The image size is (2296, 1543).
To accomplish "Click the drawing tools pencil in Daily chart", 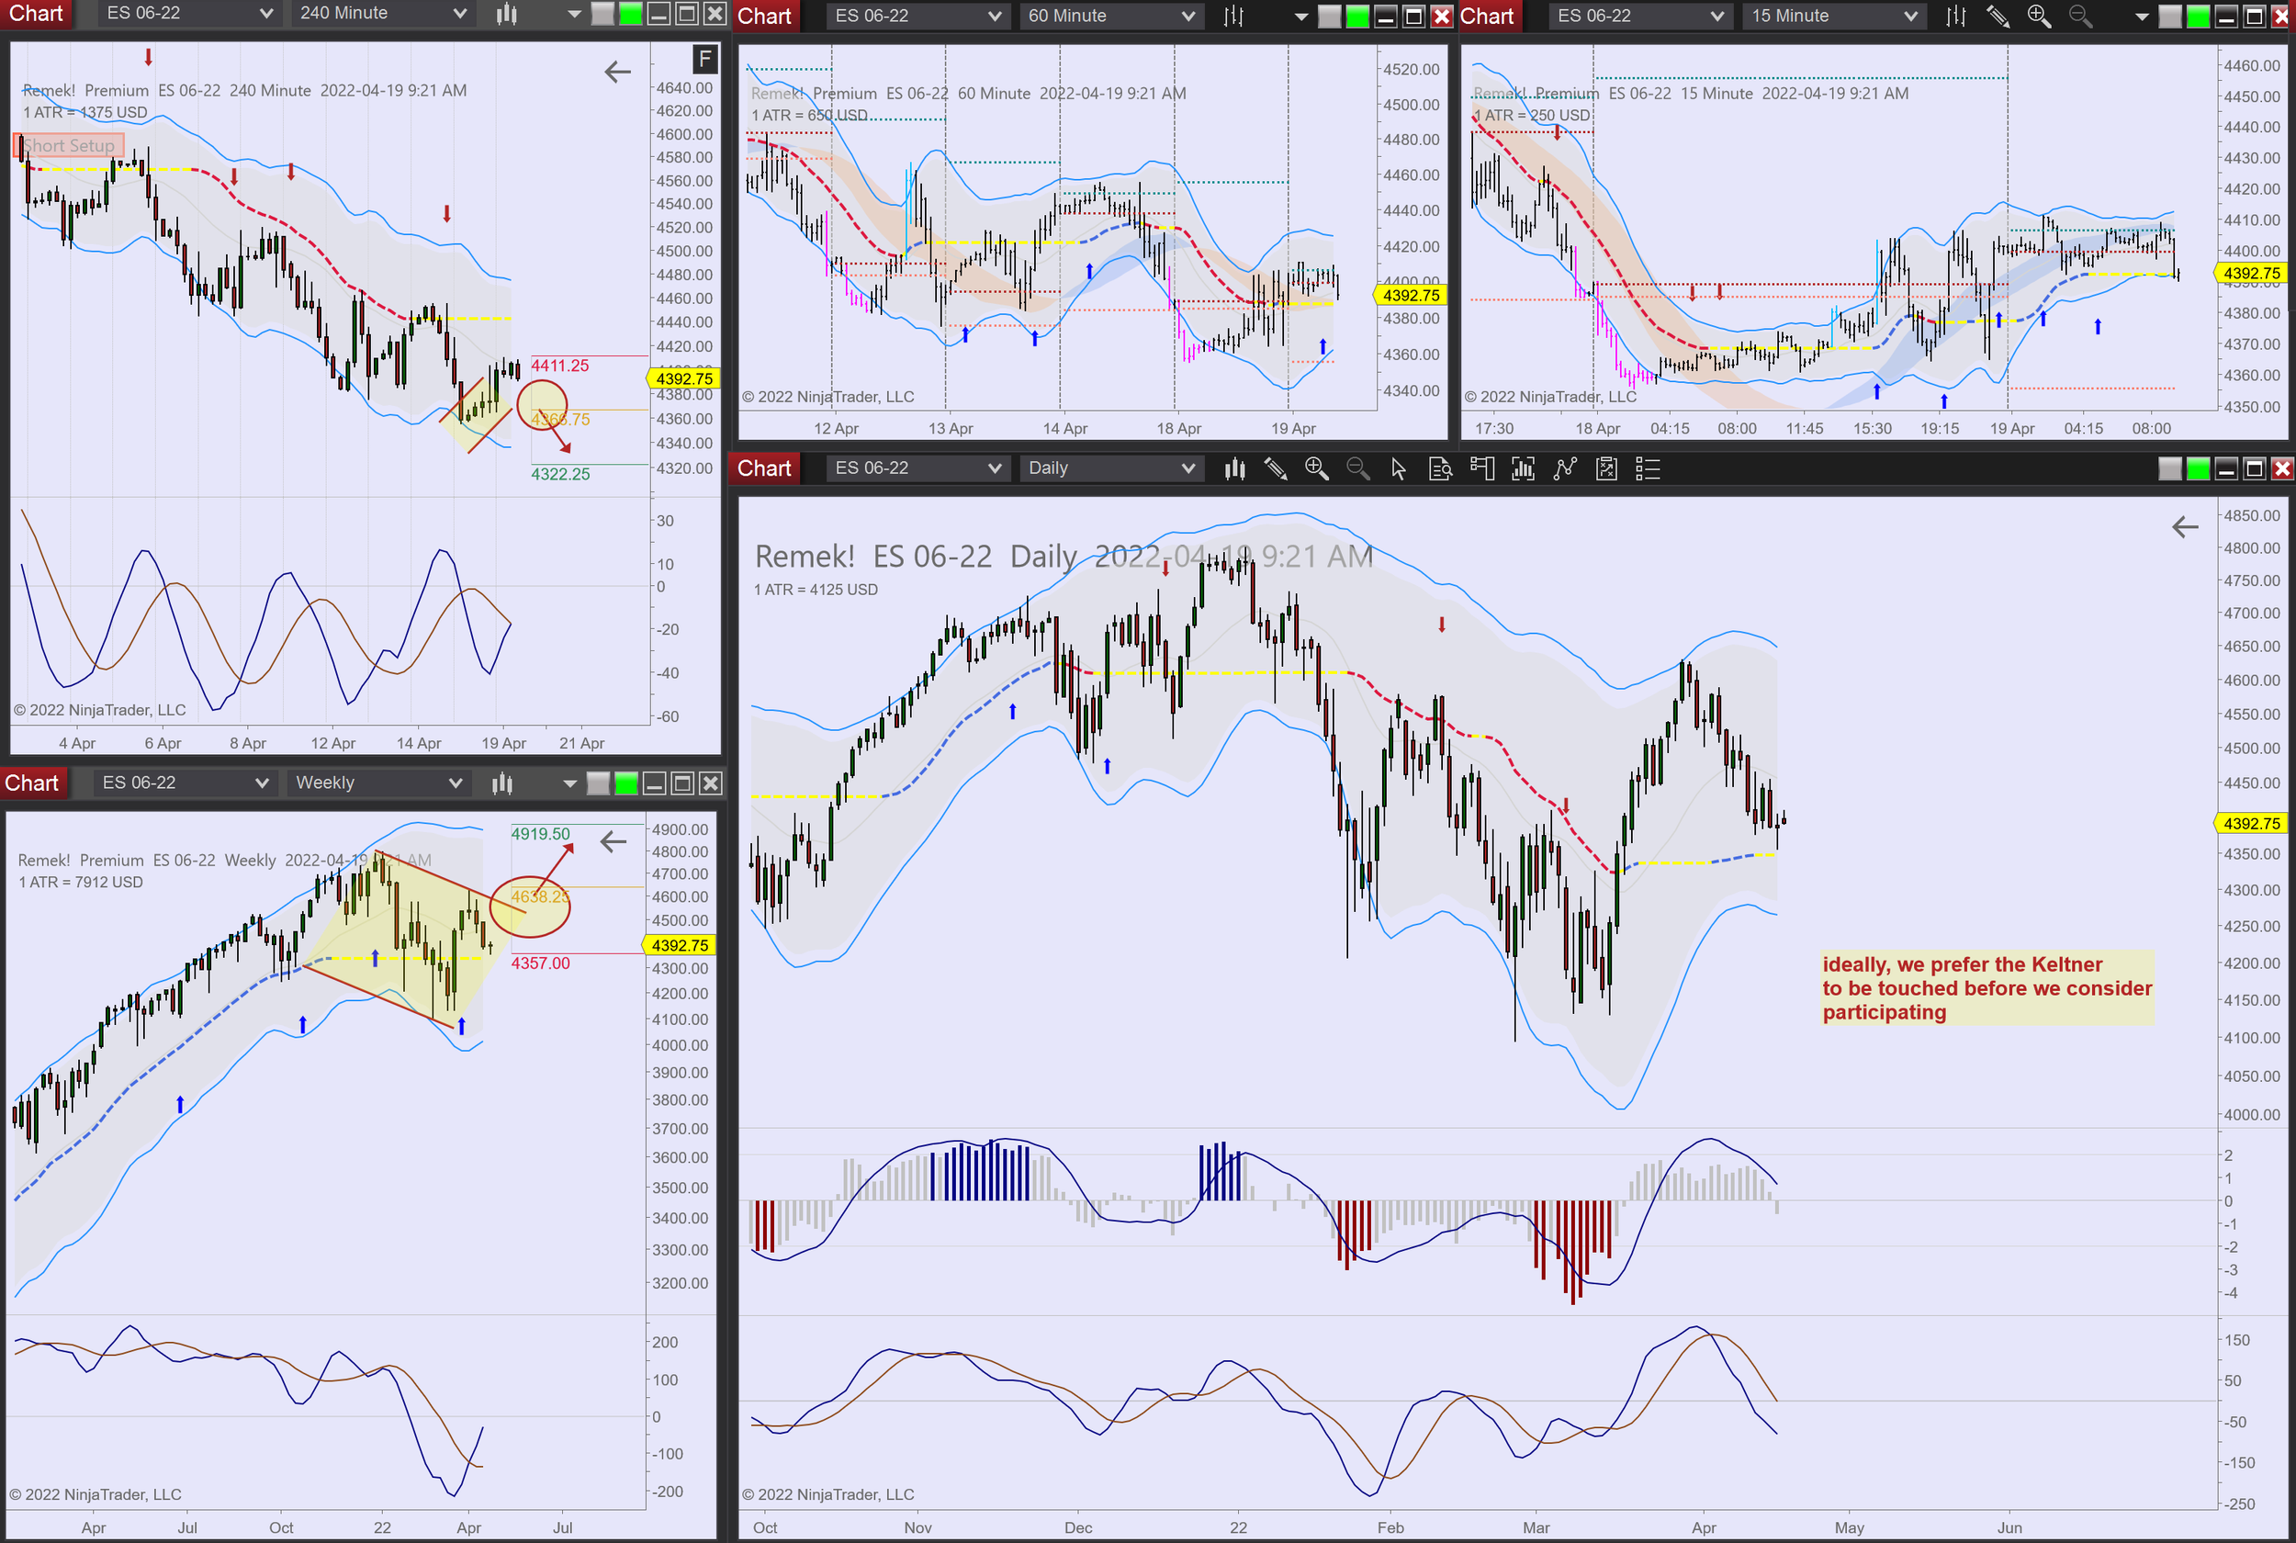I will [x=1275, y=469].
